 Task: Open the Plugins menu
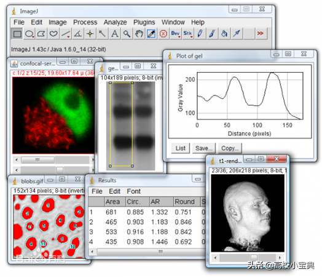[x=144, y=22]
